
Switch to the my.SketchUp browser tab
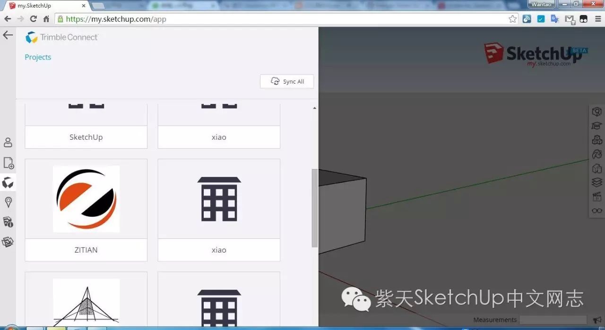click(47, 6)
